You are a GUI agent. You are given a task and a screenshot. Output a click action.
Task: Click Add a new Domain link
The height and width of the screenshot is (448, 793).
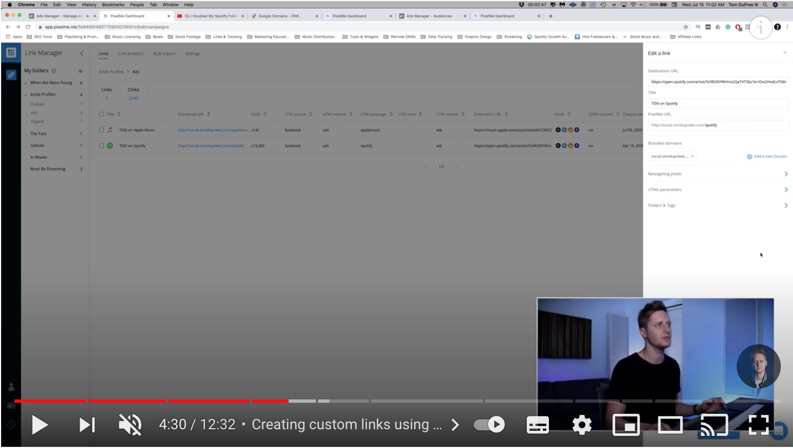pos(767,157)
